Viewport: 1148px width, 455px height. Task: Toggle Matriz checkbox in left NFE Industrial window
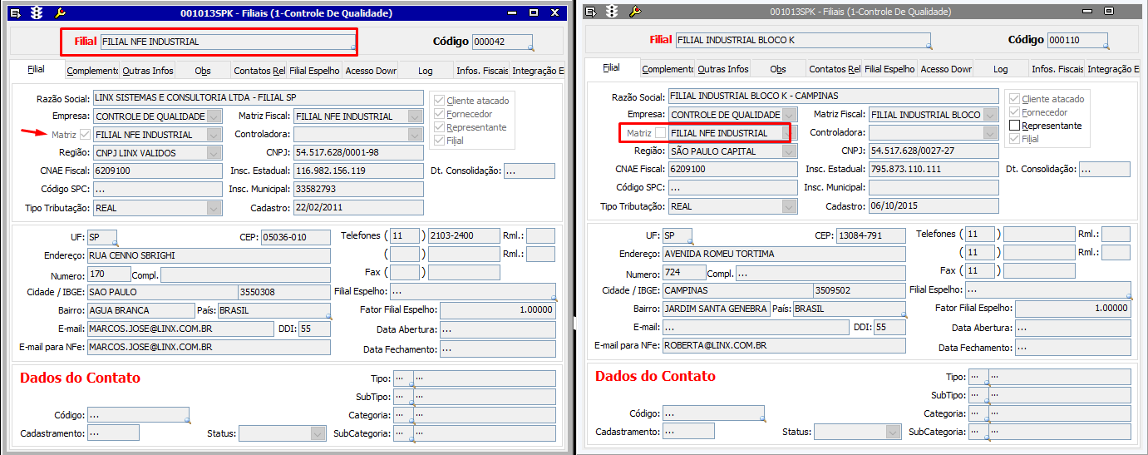point(86,134)
